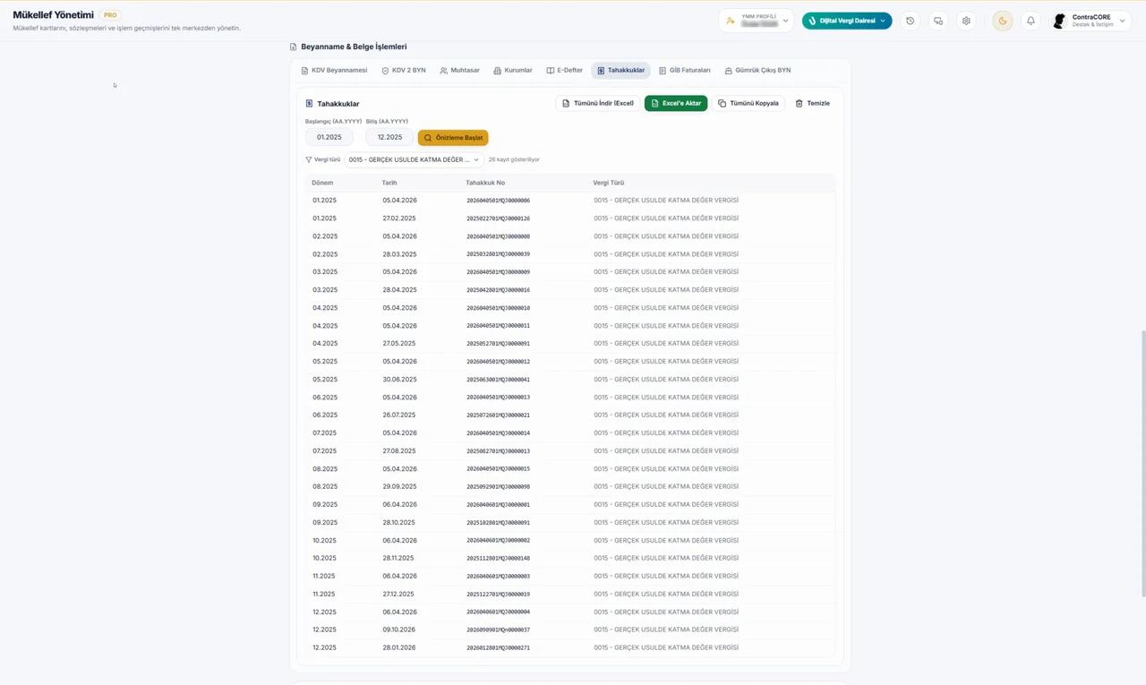Open the Dijital Vergi Dairesi dropdown

847,21
